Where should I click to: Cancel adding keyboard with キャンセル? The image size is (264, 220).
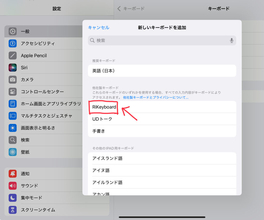pyautogui.click(x=98, y=28)
